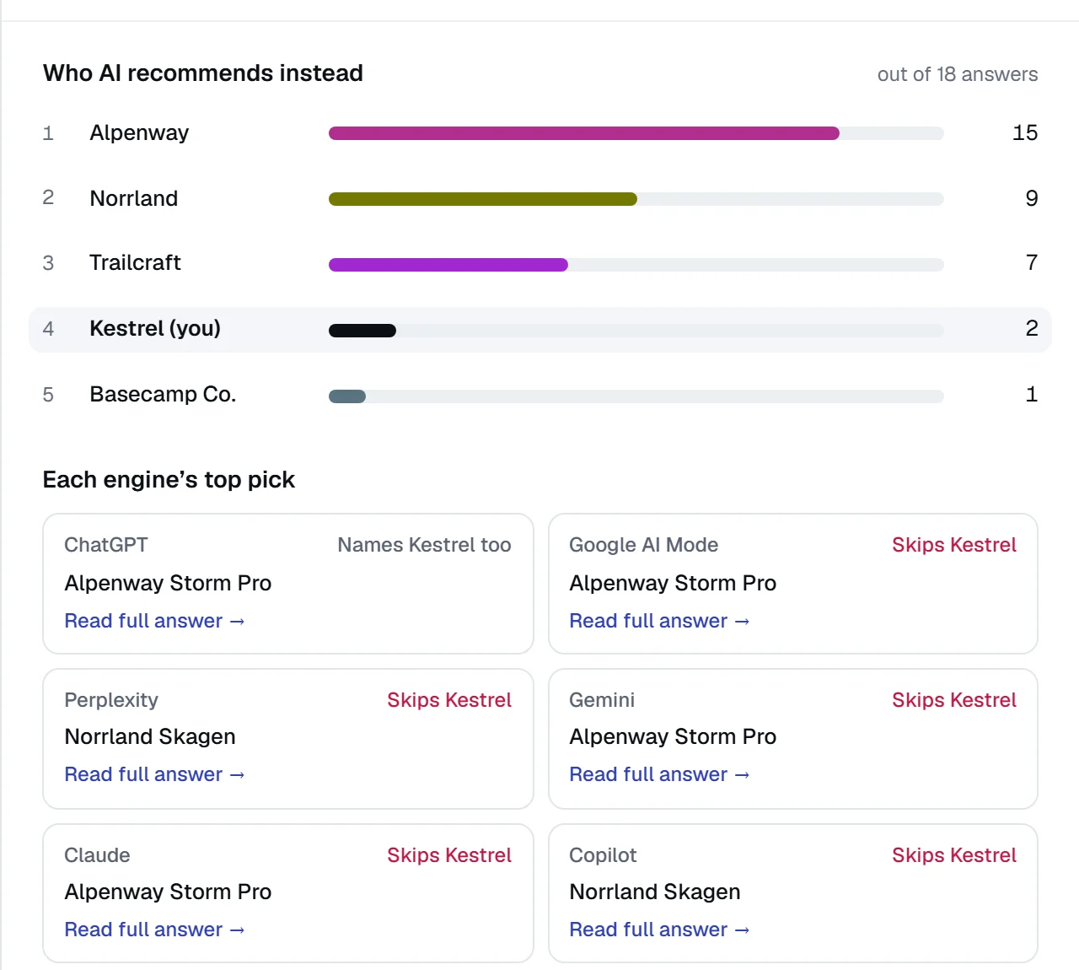Click the Gemini engine name
Viewport: 1079px width, 970px height.
click(602, 700)
